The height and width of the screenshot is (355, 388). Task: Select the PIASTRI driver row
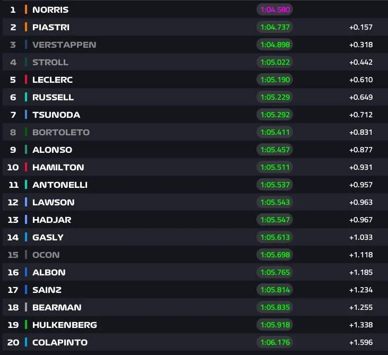(195, 27)
